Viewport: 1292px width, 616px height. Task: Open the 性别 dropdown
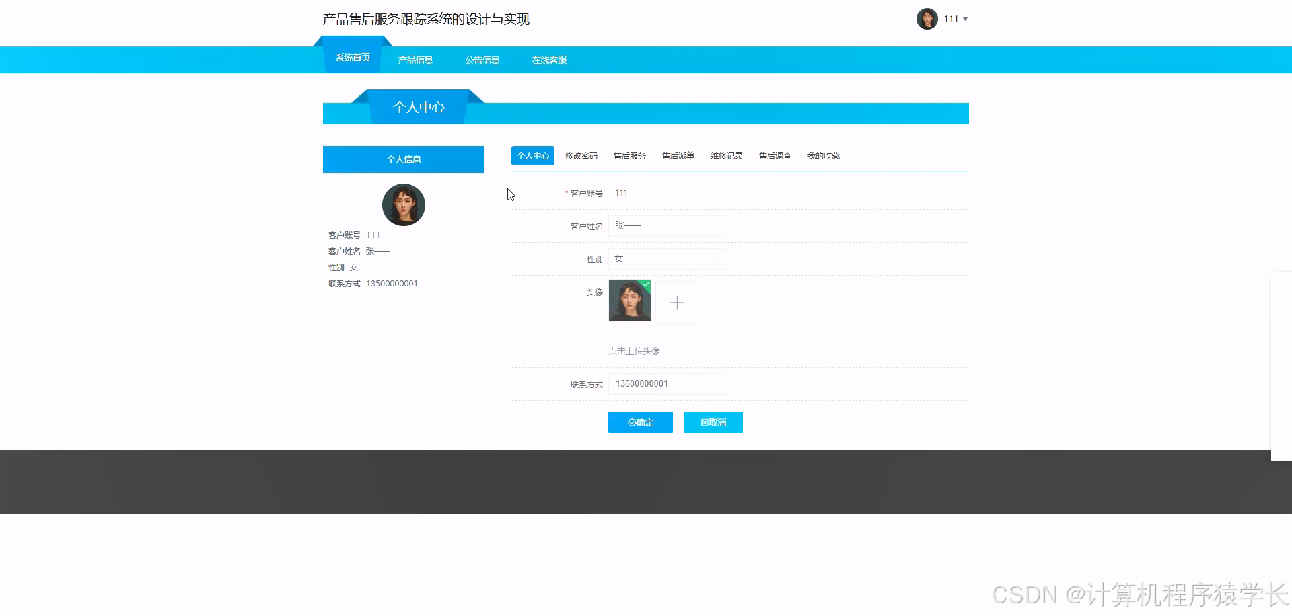(666, 259)
